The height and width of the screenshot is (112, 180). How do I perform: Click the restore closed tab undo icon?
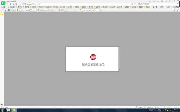(177, 10)
